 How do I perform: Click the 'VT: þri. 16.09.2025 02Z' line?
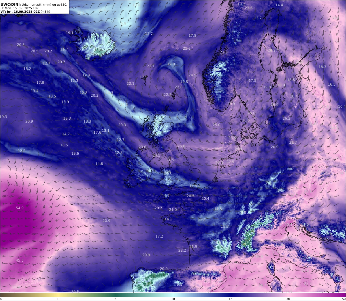[x=20, y=12]
